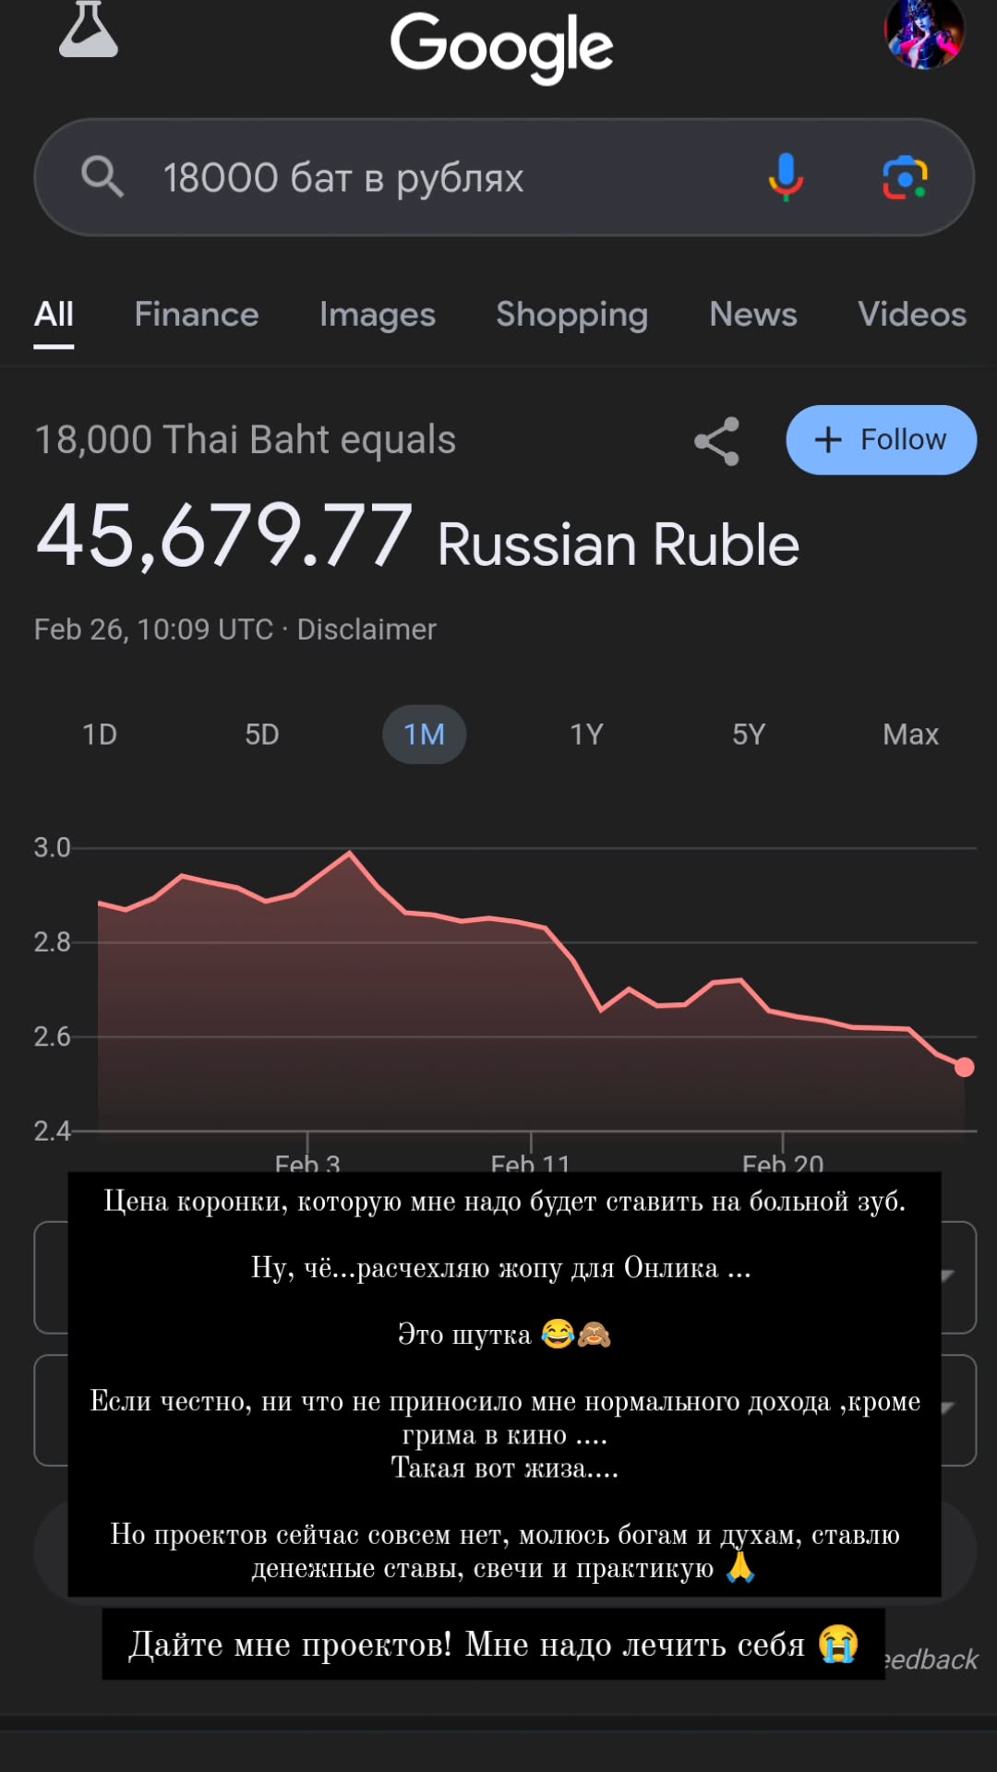Viewport: 997px width, 1772px height.
Task: Tap the Google logo
Action: [501, 46]
